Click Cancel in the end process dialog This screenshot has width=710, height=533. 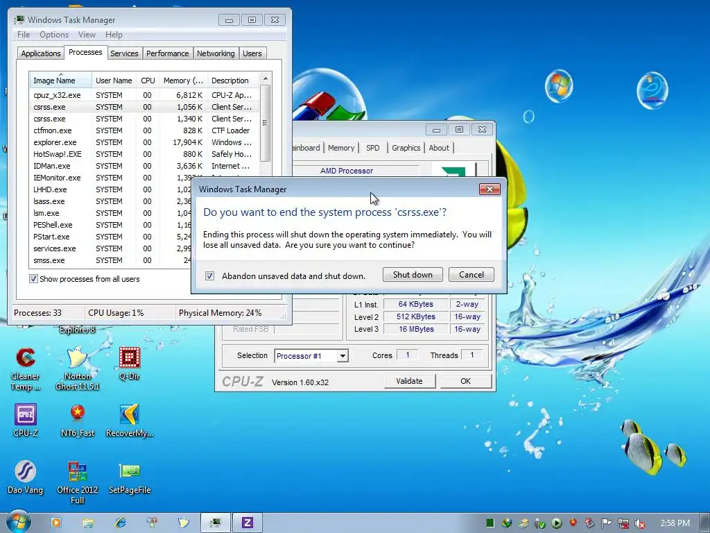[471, 275]
